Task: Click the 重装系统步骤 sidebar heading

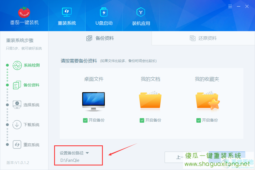Action: (x=20, y=40)
